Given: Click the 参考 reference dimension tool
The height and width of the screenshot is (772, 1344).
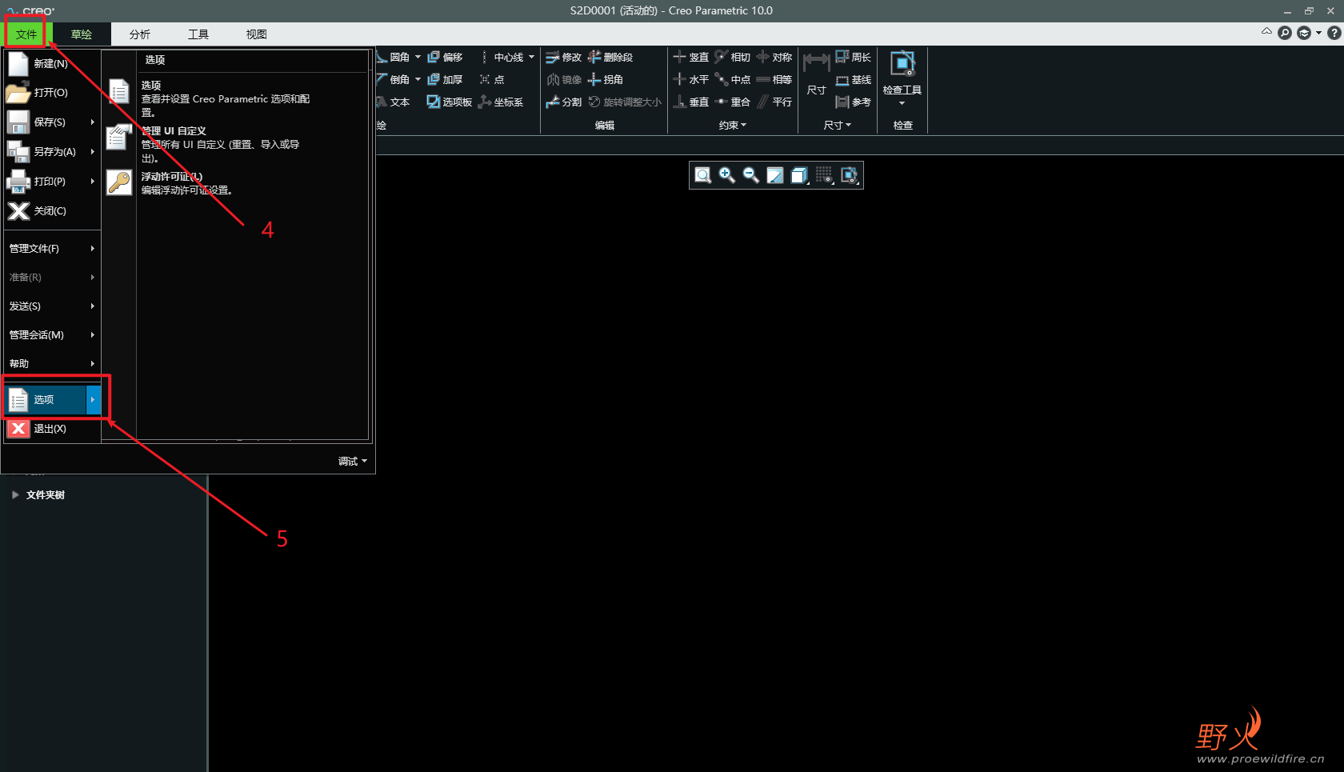Looking at the screenshot, I should [x=854, y=102].
